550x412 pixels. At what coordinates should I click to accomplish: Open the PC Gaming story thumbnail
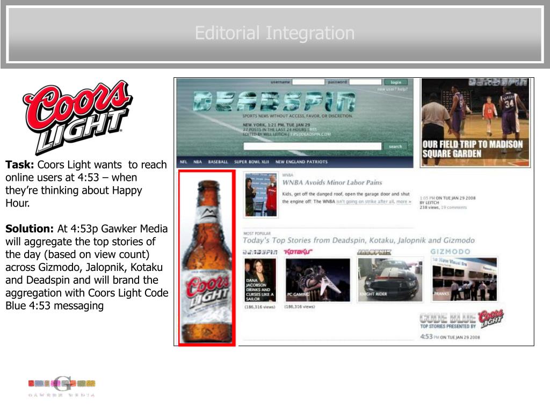pos(318,280)
